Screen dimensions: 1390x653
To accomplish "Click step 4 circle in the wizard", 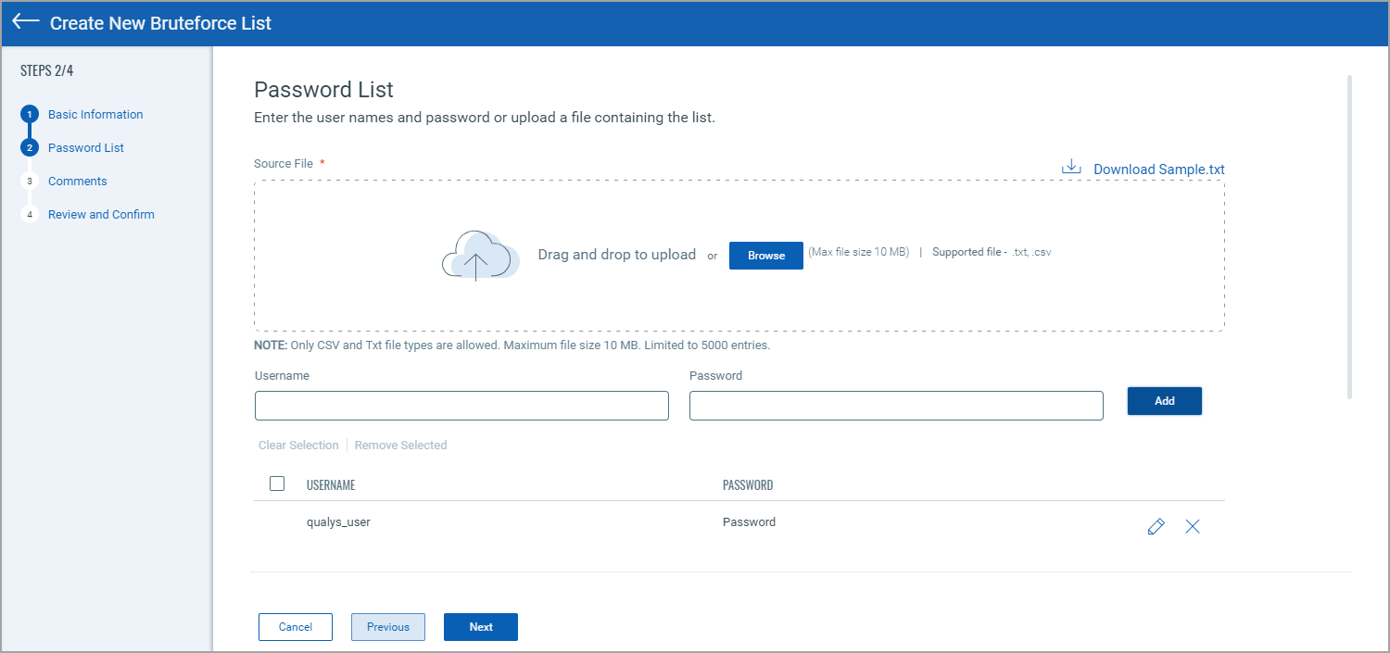I will click(x=30, y=215).
